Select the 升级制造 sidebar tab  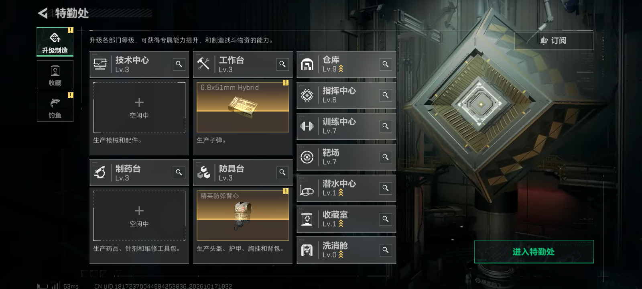55,42
